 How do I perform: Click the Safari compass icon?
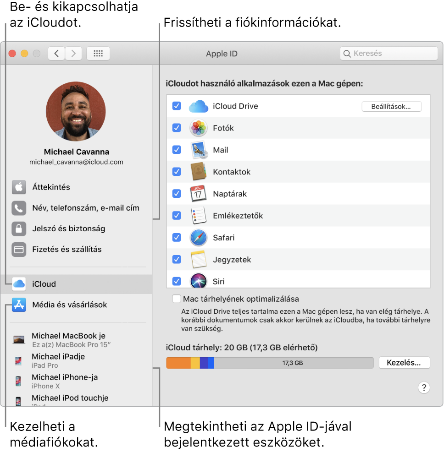click(x=198, y=238)
